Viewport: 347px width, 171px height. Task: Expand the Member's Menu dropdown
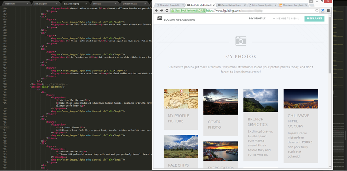tap(286, 19)
